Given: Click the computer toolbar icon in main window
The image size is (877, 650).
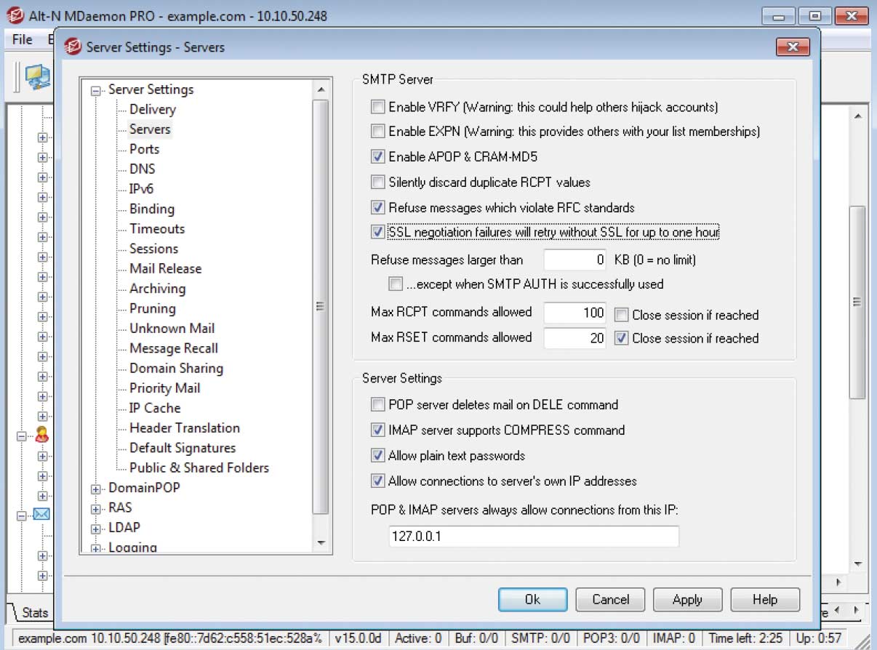Looking at the screenshot, I should tap(37, 76).
